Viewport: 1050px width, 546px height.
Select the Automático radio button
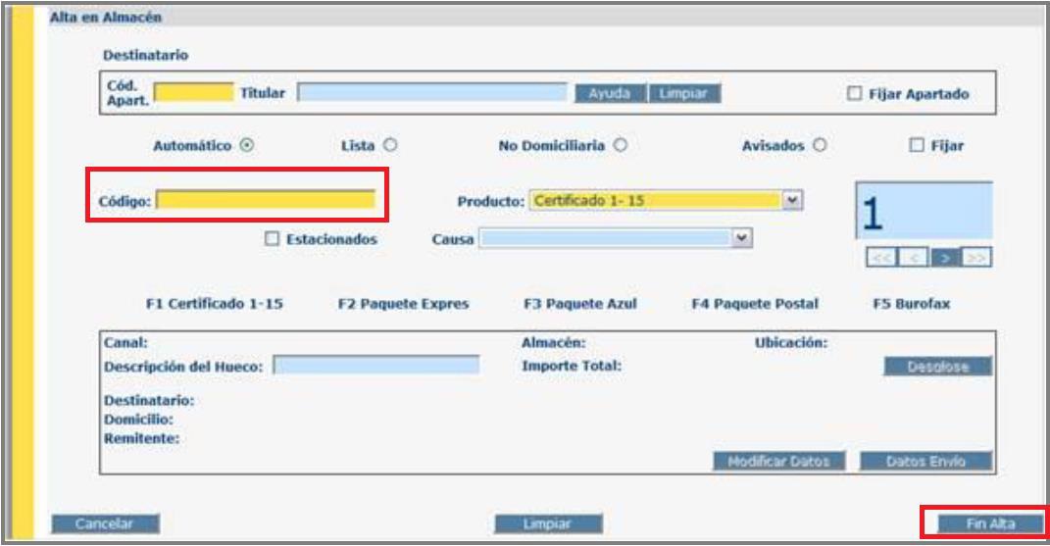247,146
